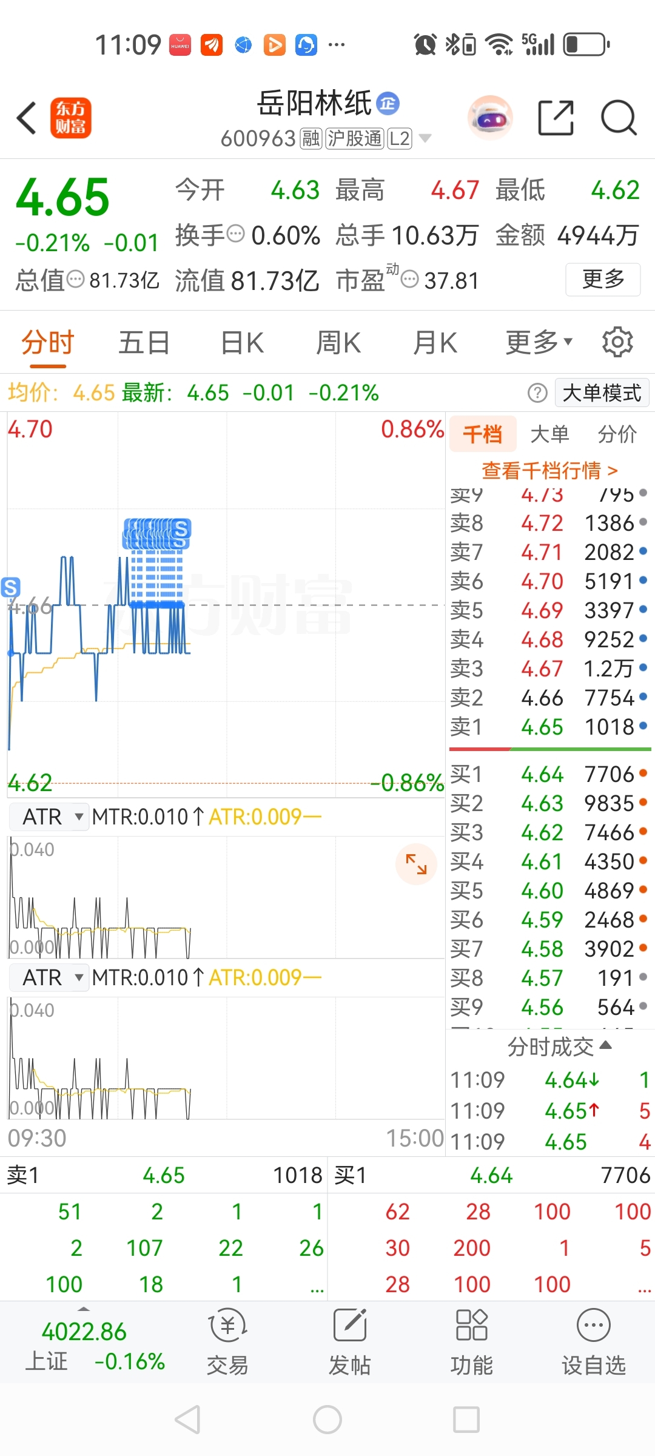Tap 买2 row at 4.63

pyautogui.click(x=549, y=803)
